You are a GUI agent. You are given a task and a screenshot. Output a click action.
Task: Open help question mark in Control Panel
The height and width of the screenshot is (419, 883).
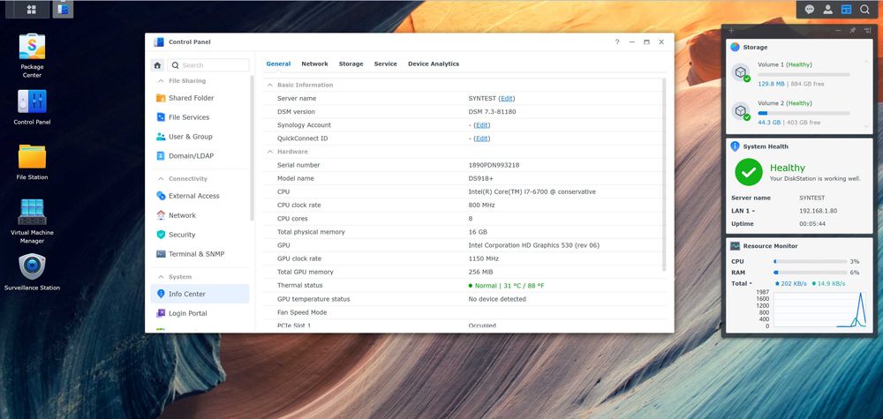pyautogui.click(x=617, y=42)
